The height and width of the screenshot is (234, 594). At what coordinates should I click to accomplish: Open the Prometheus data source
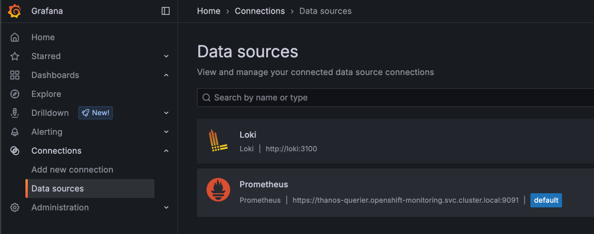(264, 184)
